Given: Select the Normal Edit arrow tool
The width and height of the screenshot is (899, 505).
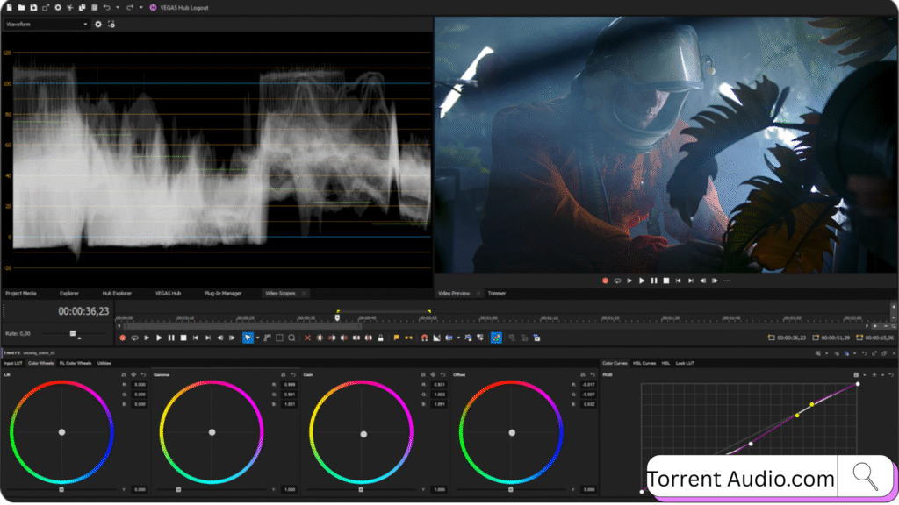Looking at the screenshot, I should 248,338.
